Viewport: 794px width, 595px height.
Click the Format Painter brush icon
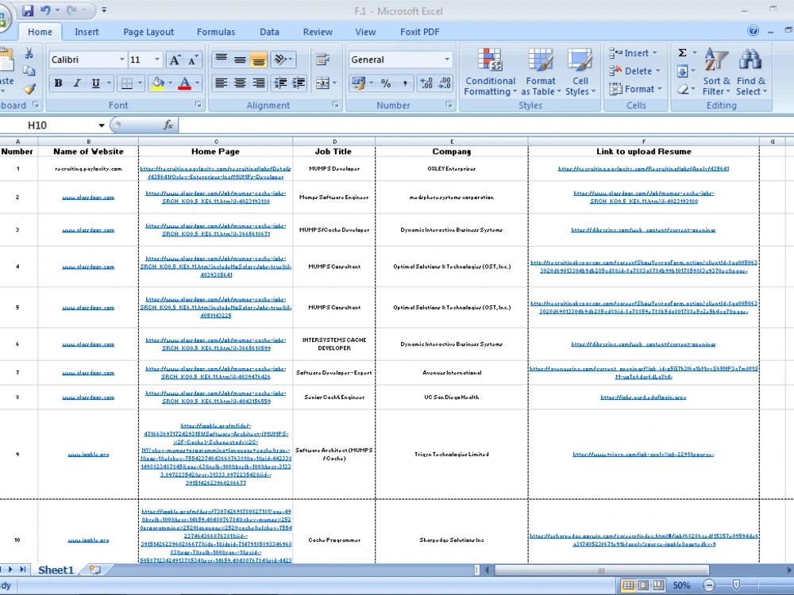[x=29, y=89]
